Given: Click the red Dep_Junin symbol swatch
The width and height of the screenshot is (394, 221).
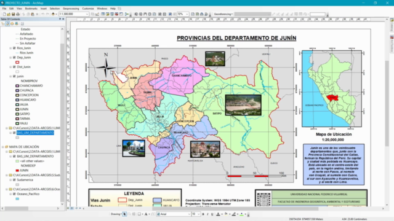Looking at the screenshot, I should point(17,62).
